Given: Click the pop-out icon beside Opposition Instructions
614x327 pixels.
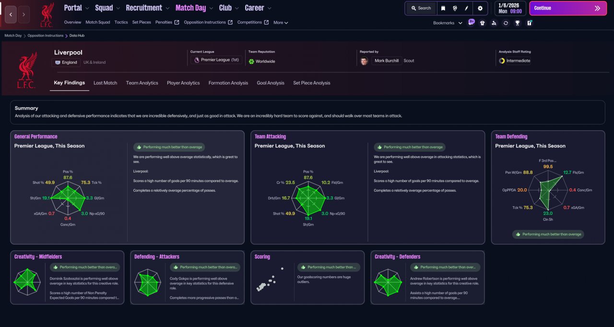Looking at the screenshot, I should point(230,23).
